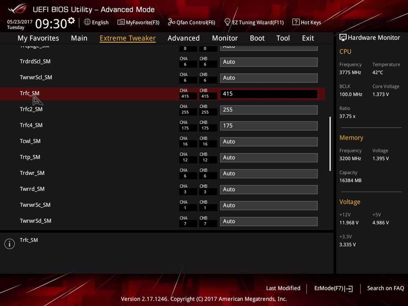408x306 pixels.
Task: Click memory capacity 16384 MB value
Action: pyautogui.click(x=350, y=180)
